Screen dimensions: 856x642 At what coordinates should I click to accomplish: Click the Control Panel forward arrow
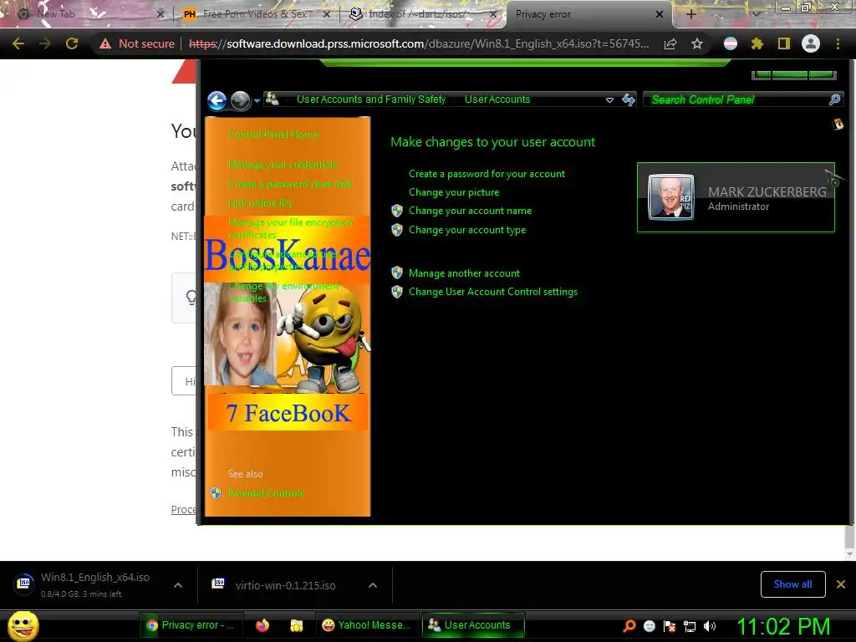240,100
